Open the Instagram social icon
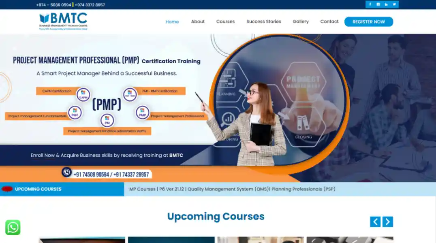Screen dimensions: 436x243 pos(378,4)
